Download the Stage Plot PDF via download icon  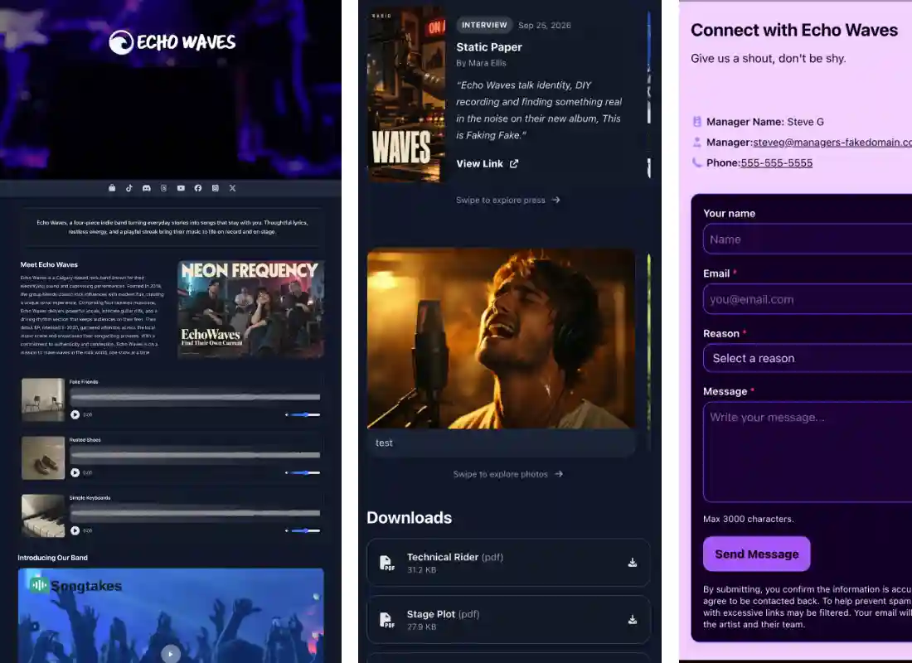tap(633, 619)
